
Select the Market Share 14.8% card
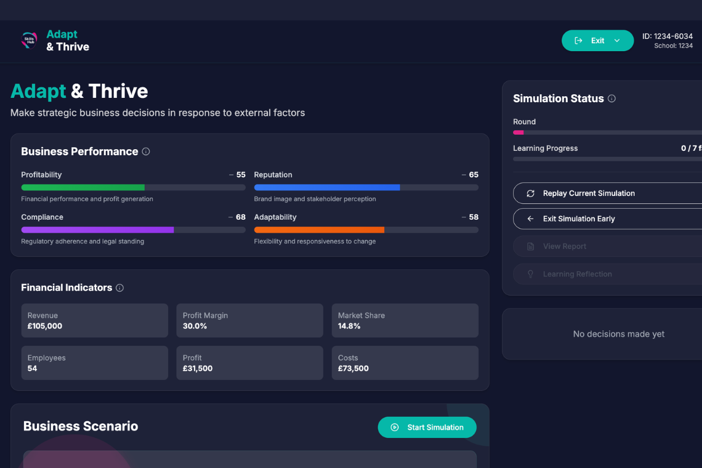[x=405, y=321]
